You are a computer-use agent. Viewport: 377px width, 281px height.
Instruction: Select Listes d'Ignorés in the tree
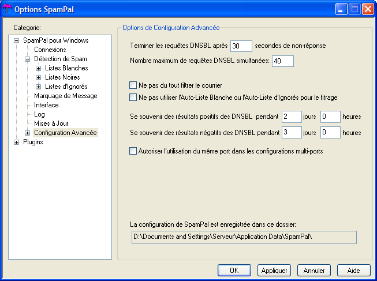pos(66,87)
